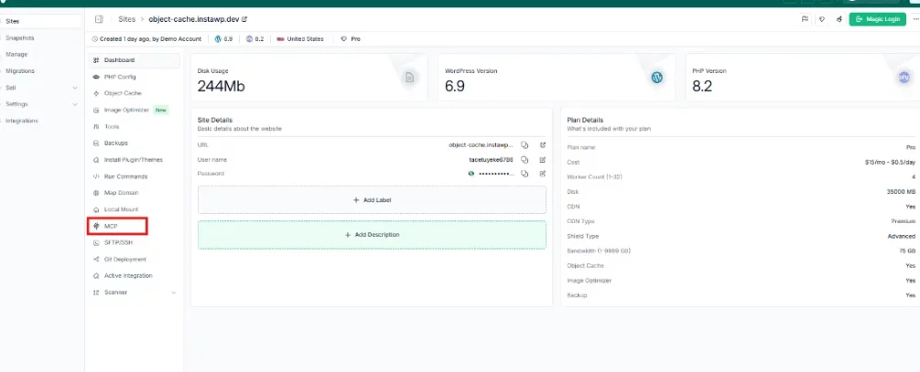Click the Premium CDN Type value
The height and width of the screenshot is (372, 920).
[x=903, y=221]
